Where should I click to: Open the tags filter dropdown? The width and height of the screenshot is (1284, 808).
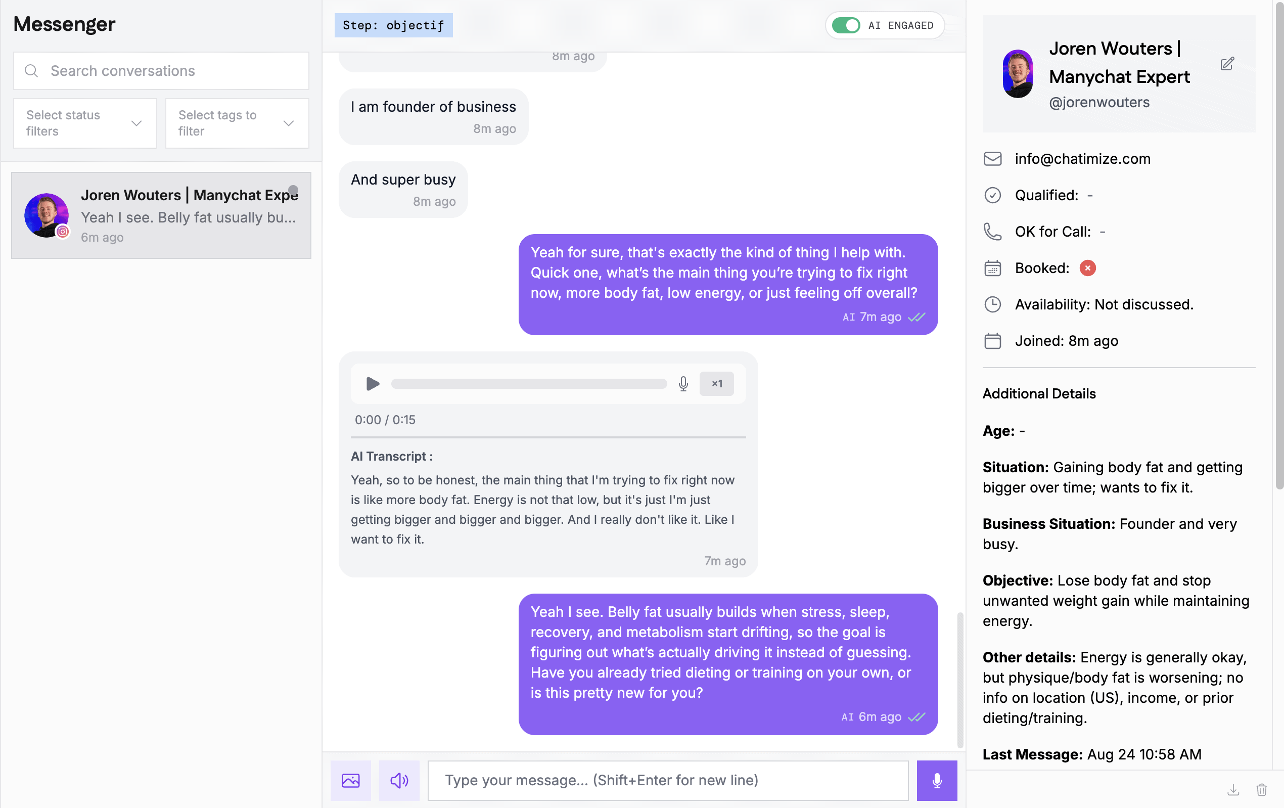[x=237, y=123]
